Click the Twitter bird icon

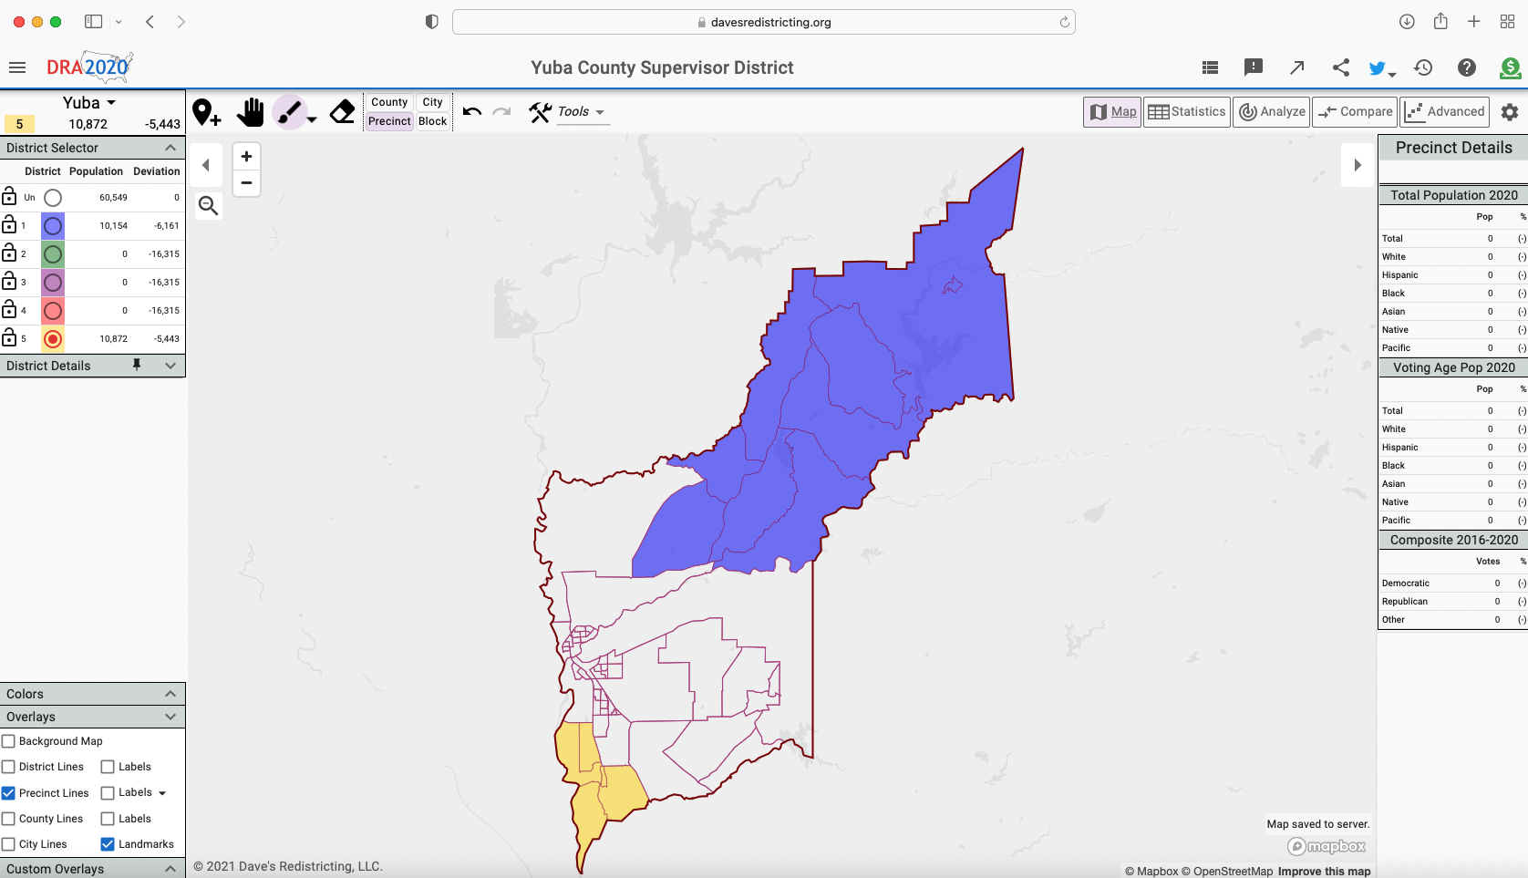[1378, 67]
